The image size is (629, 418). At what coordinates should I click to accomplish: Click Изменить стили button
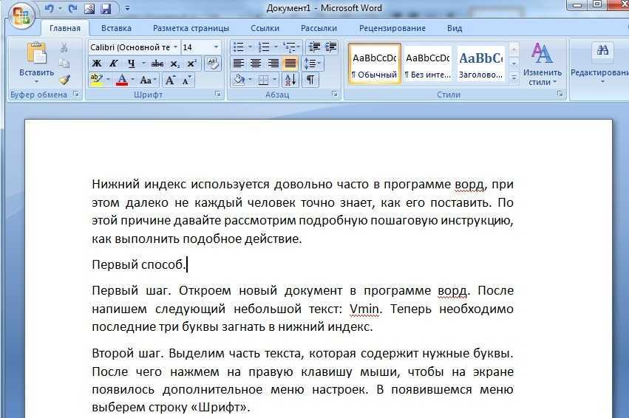click(x=542, y=64)
